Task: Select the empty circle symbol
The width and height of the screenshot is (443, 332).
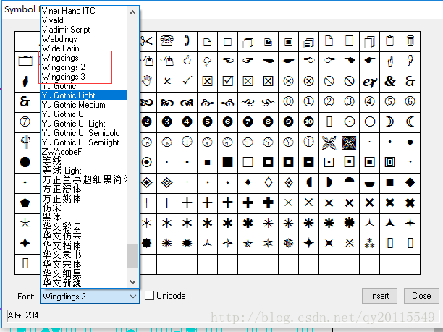Action: click(x=370, y=122)
